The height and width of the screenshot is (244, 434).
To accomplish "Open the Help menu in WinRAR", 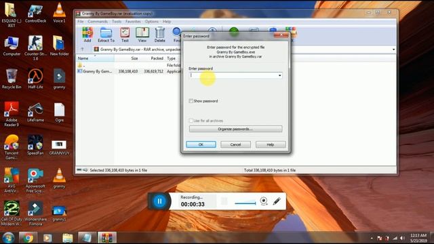I will click(167, 22).
